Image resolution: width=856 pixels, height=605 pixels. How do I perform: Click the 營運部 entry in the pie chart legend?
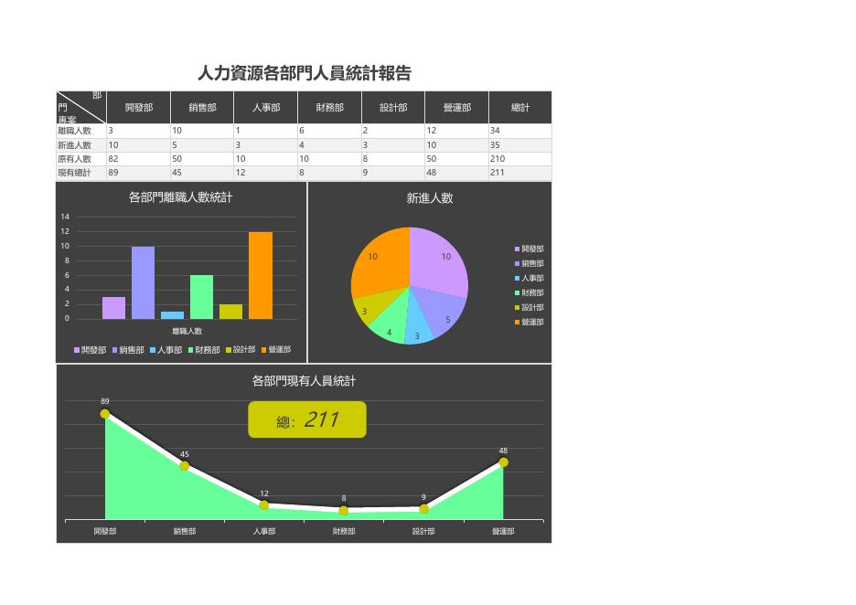pyautogui.click(x=529, y=323)
